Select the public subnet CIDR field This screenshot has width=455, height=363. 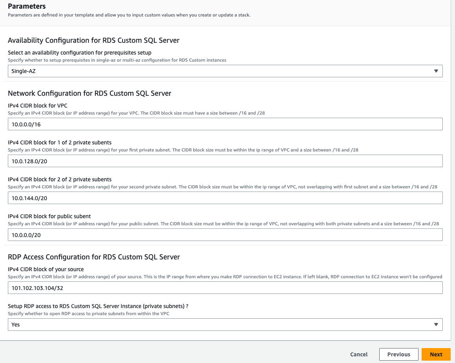(225, 235)
